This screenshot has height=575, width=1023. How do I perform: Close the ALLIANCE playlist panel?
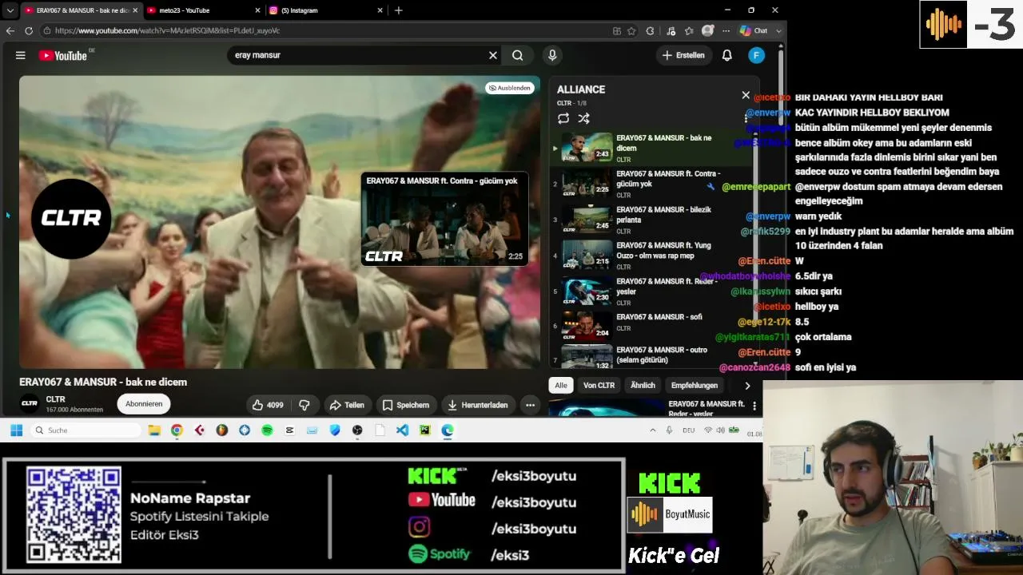(746, 95)
